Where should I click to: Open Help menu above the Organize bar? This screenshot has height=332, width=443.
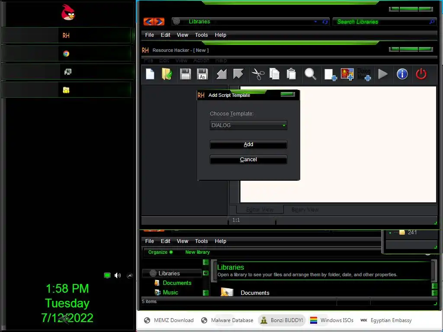220,241
